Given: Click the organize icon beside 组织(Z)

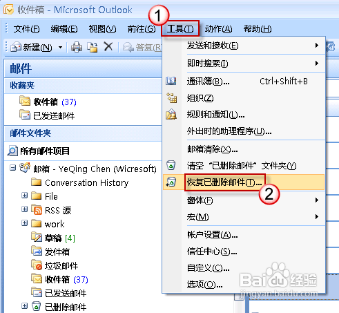Looking at the screenshot, I should (x=171, y=97).
